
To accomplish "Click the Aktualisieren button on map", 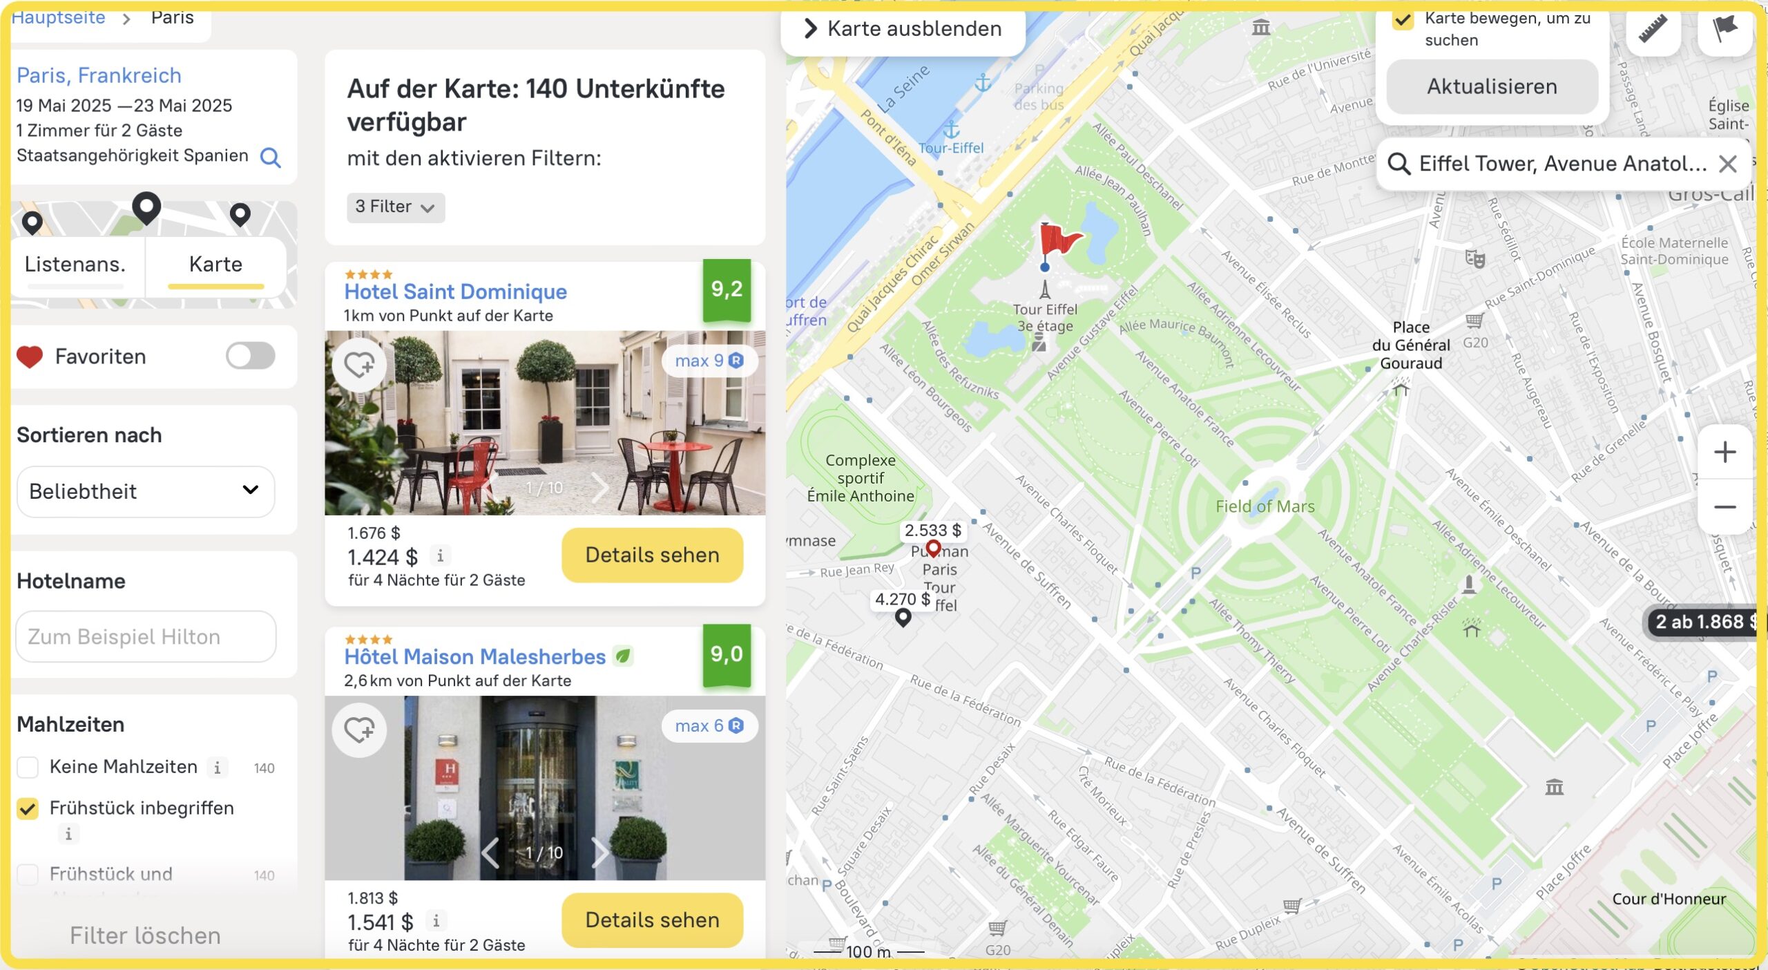I will [1492, 87].
